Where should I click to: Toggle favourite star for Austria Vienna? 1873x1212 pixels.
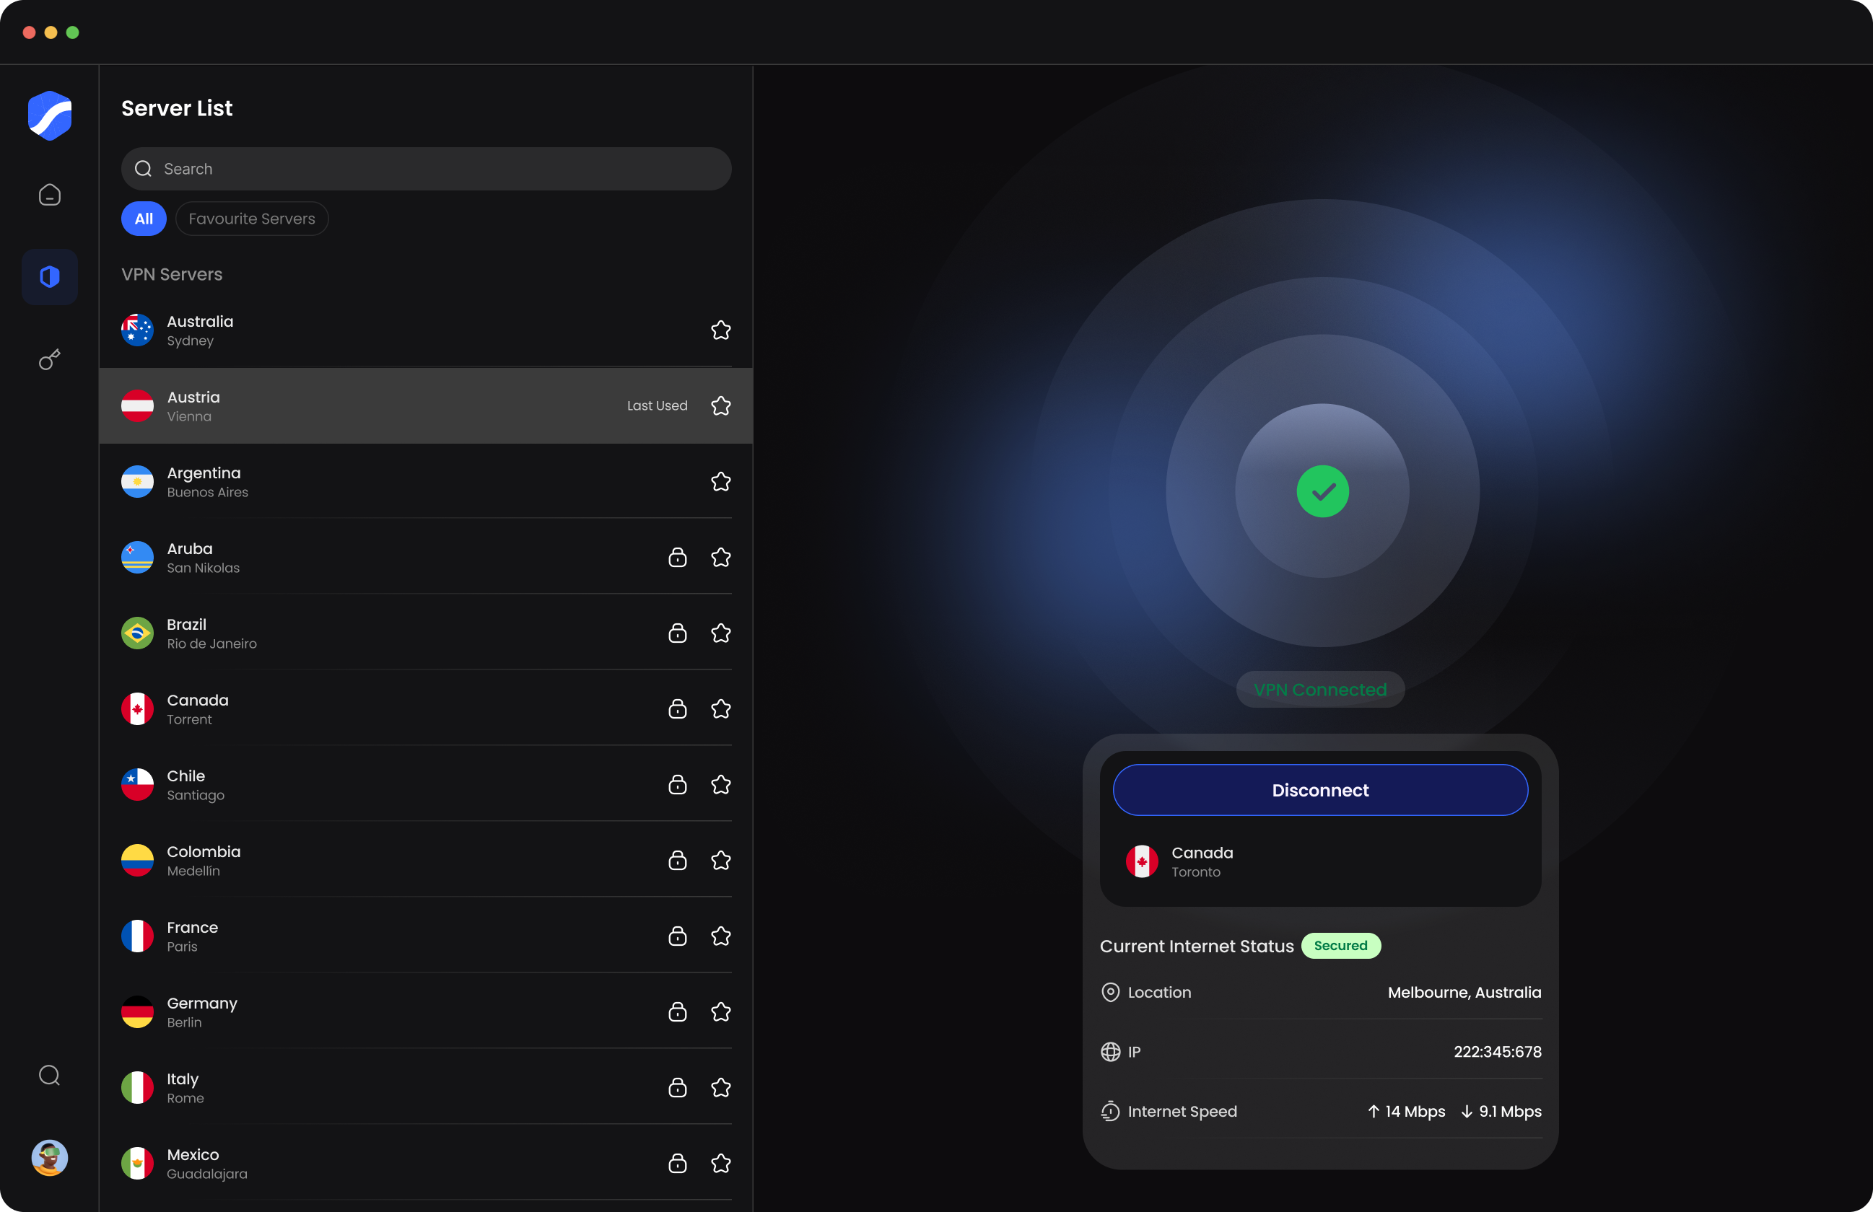[x=721, y=406]
